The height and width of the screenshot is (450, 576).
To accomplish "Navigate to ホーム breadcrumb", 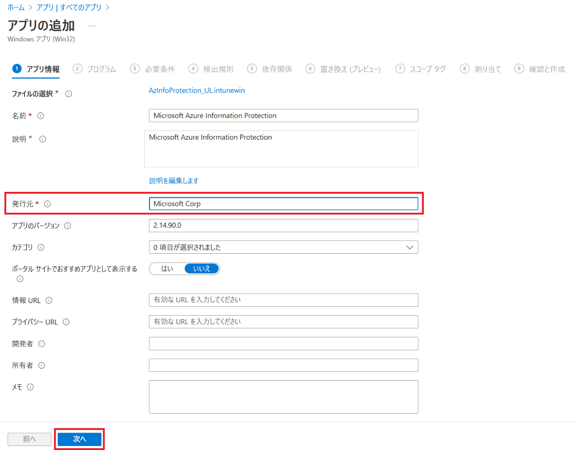I will click(16, 8).
